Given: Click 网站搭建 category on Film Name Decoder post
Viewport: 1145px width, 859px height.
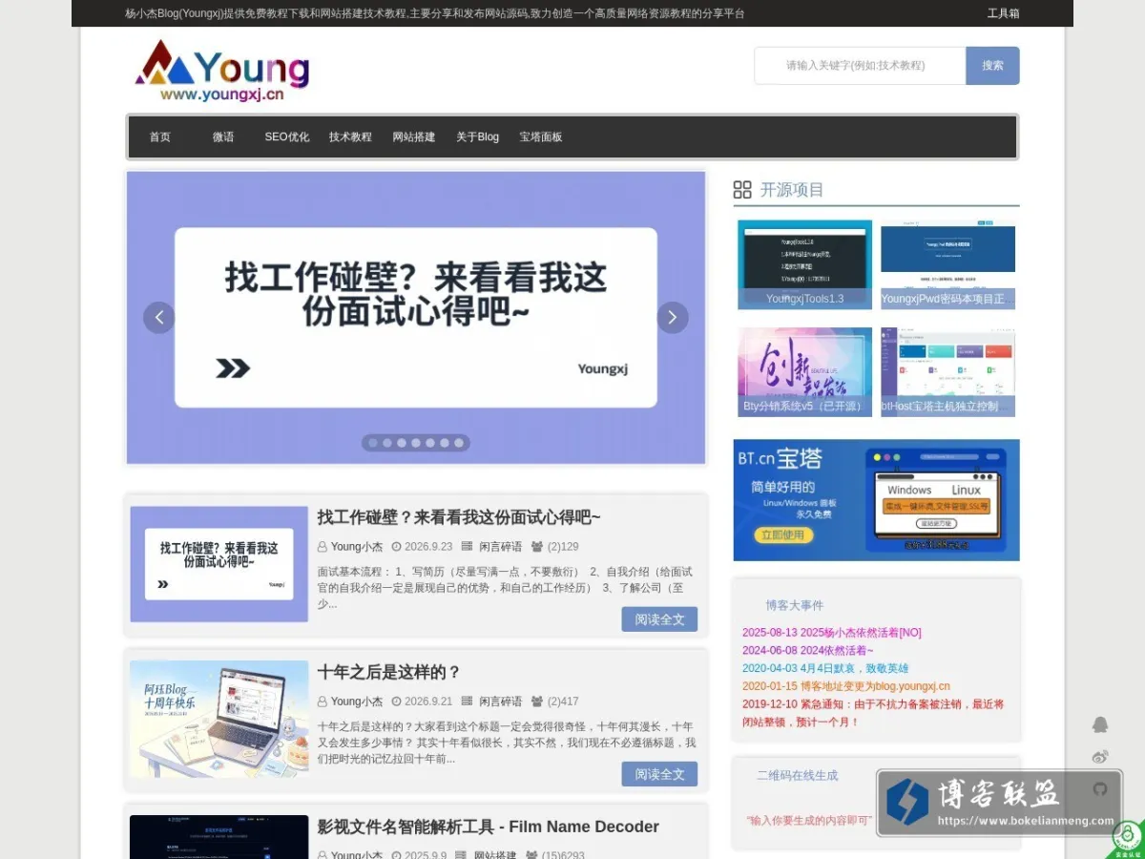Looking at the screenshot, I should (x=495, y=856).
